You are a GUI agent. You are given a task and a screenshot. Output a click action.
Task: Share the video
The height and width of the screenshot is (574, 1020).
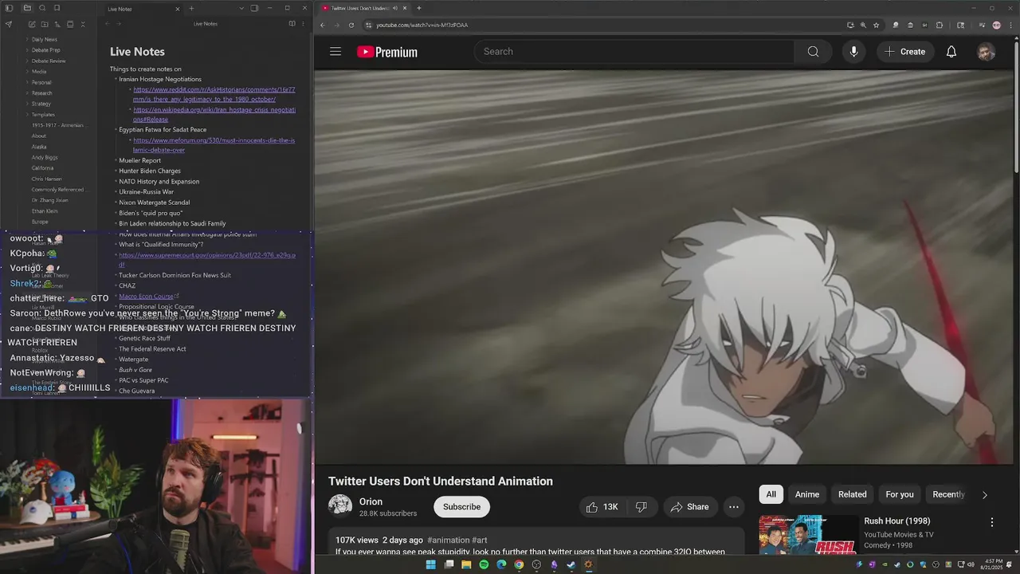point(690,507)
